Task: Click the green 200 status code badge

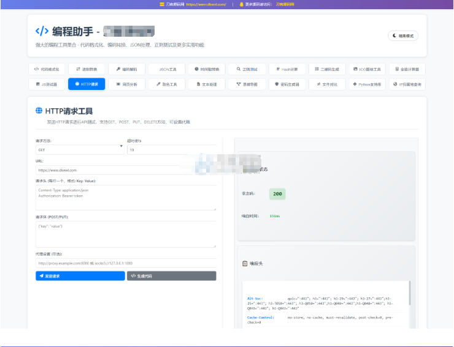Action: (277, 194)
